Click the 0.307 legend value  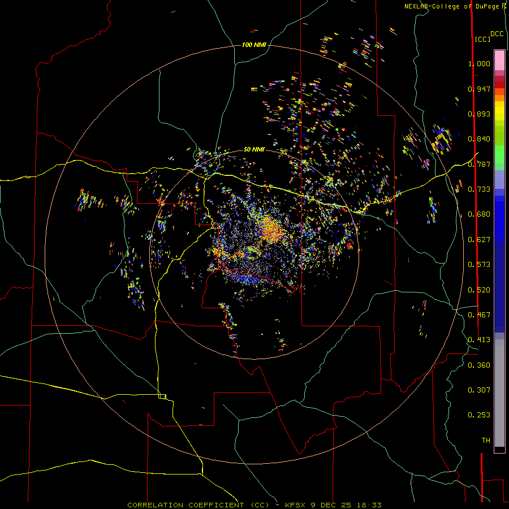click(x=479, y=390)
